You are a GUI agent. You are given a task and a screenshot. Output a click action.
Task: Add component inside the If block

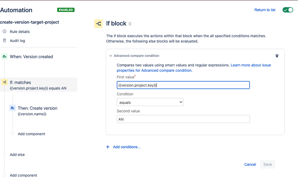[x=31, y=134]
